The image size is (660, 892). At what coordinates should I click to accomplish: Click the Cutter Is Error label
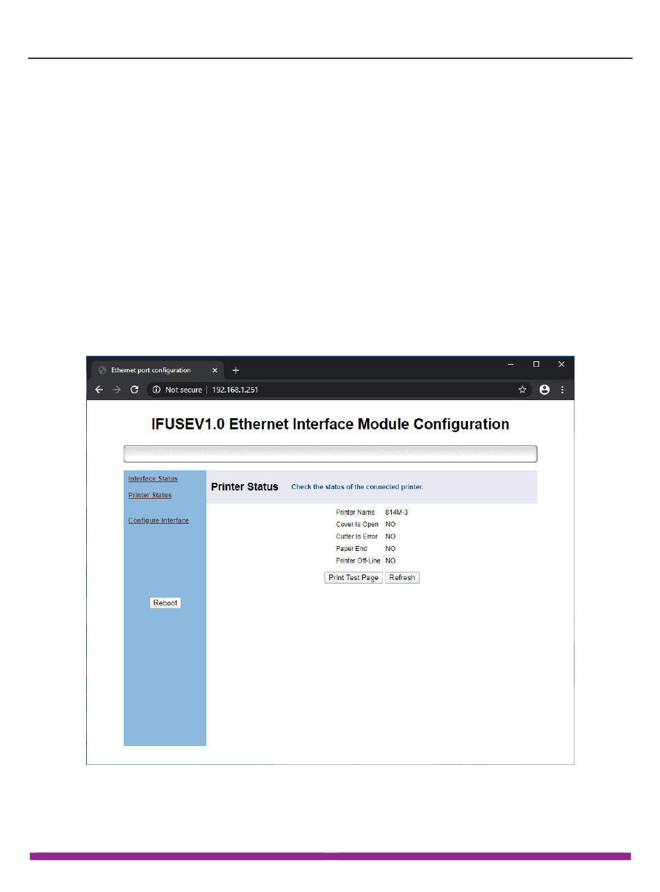356,536
